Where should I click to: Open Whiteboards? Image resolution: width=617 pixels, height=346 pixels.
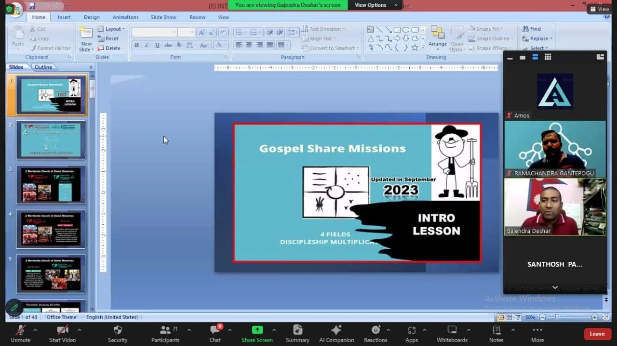(x=452, y=333)
